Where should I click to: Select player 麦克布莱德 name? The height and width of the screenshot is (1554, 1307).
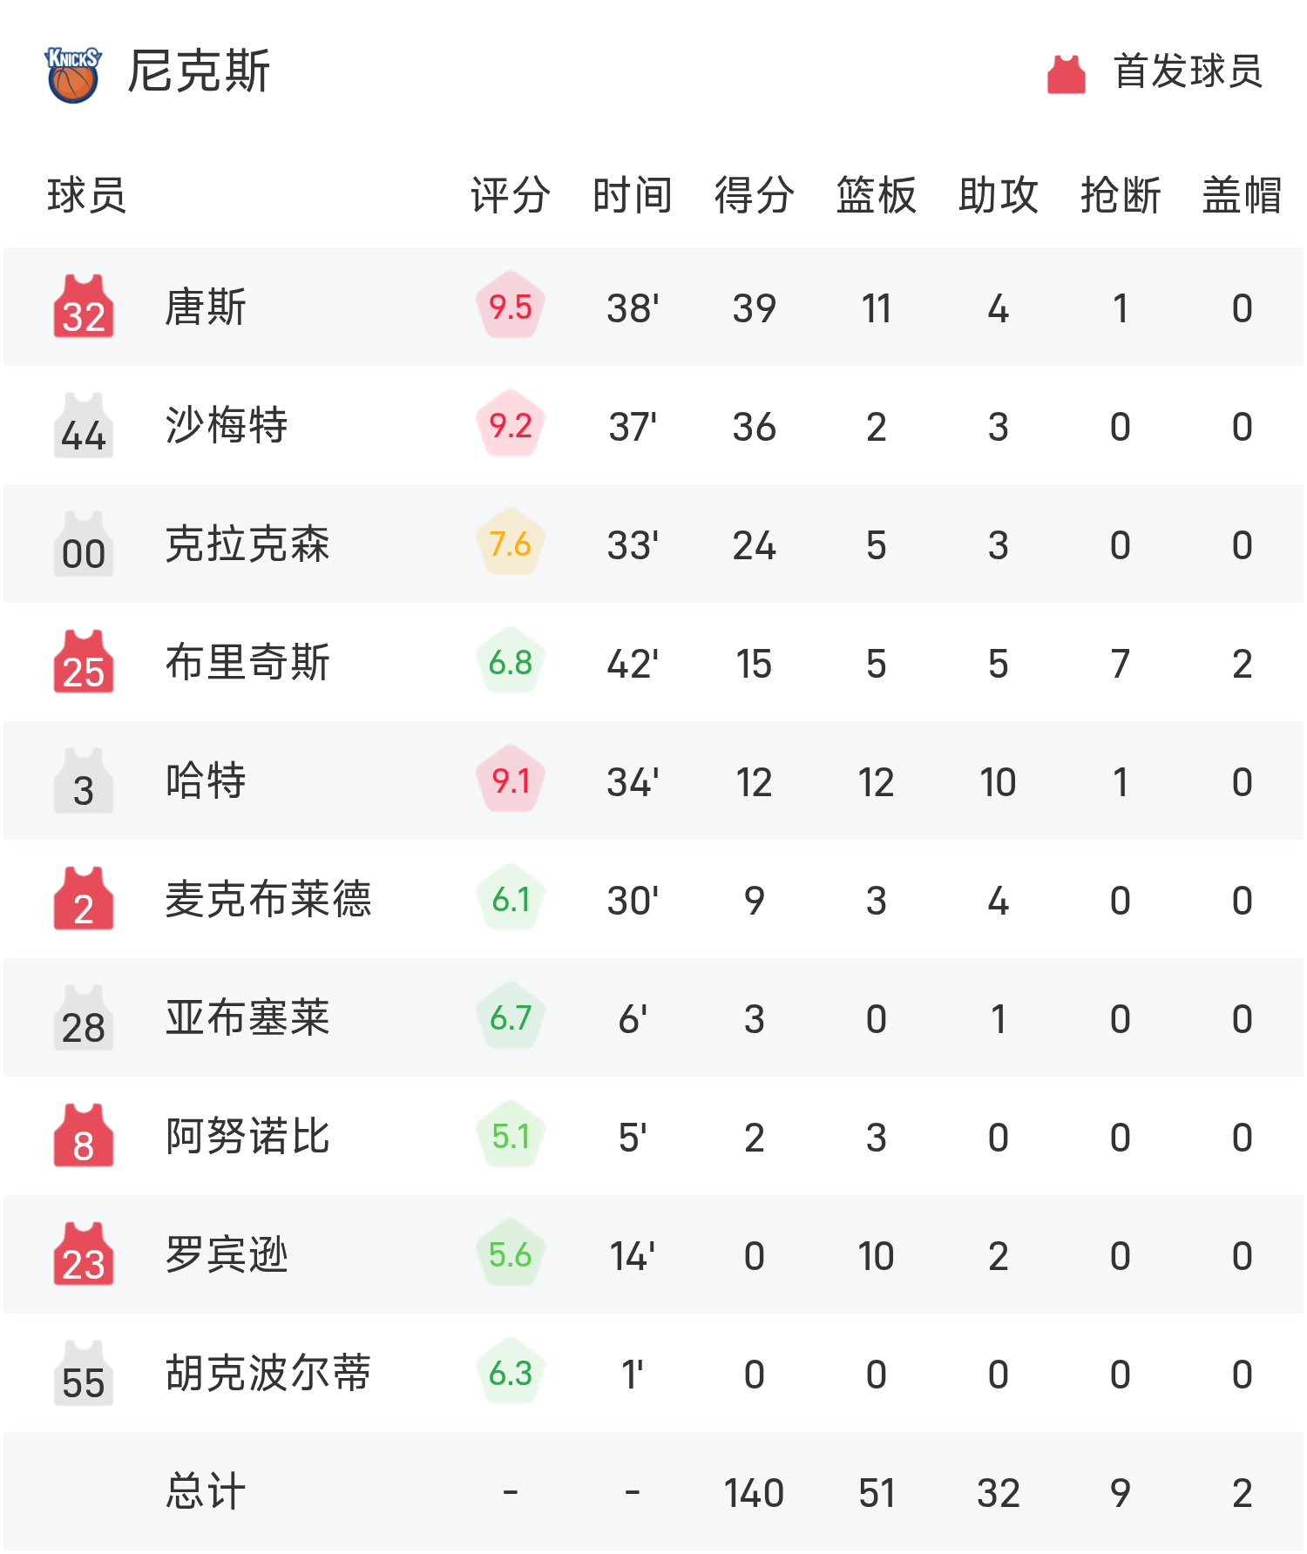(268, 899)
